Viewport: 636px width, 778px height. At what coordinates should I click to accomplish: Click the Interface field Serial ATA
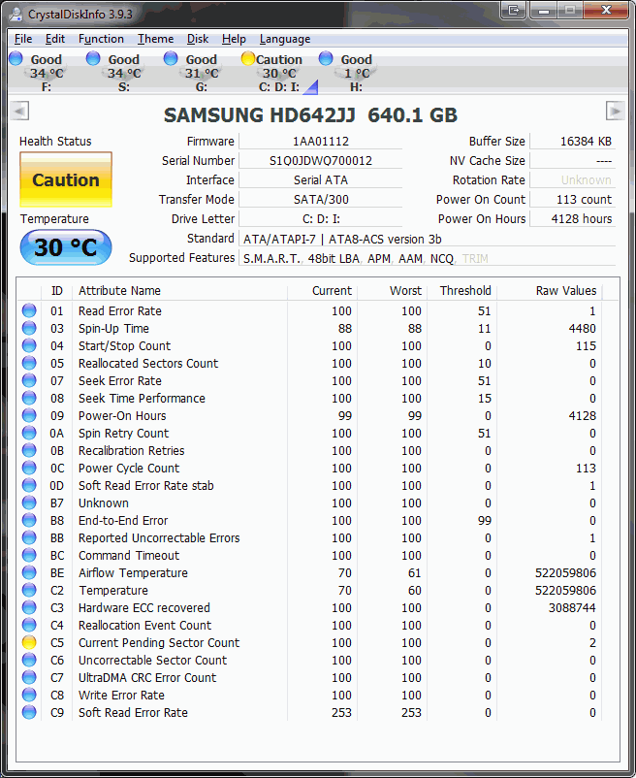point(321,180)
